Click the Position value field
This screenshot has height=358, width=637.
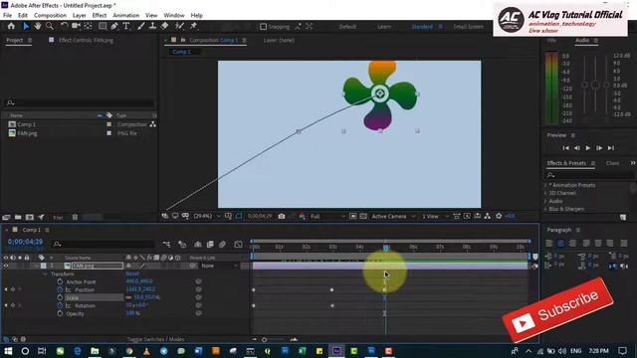tap(140, 289)
